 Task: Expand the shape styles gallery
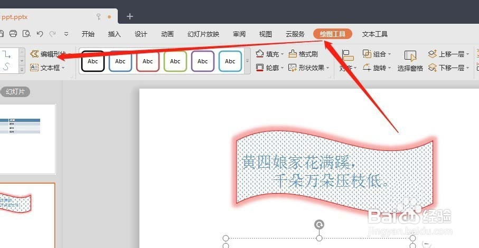click(x=247, y=61)
